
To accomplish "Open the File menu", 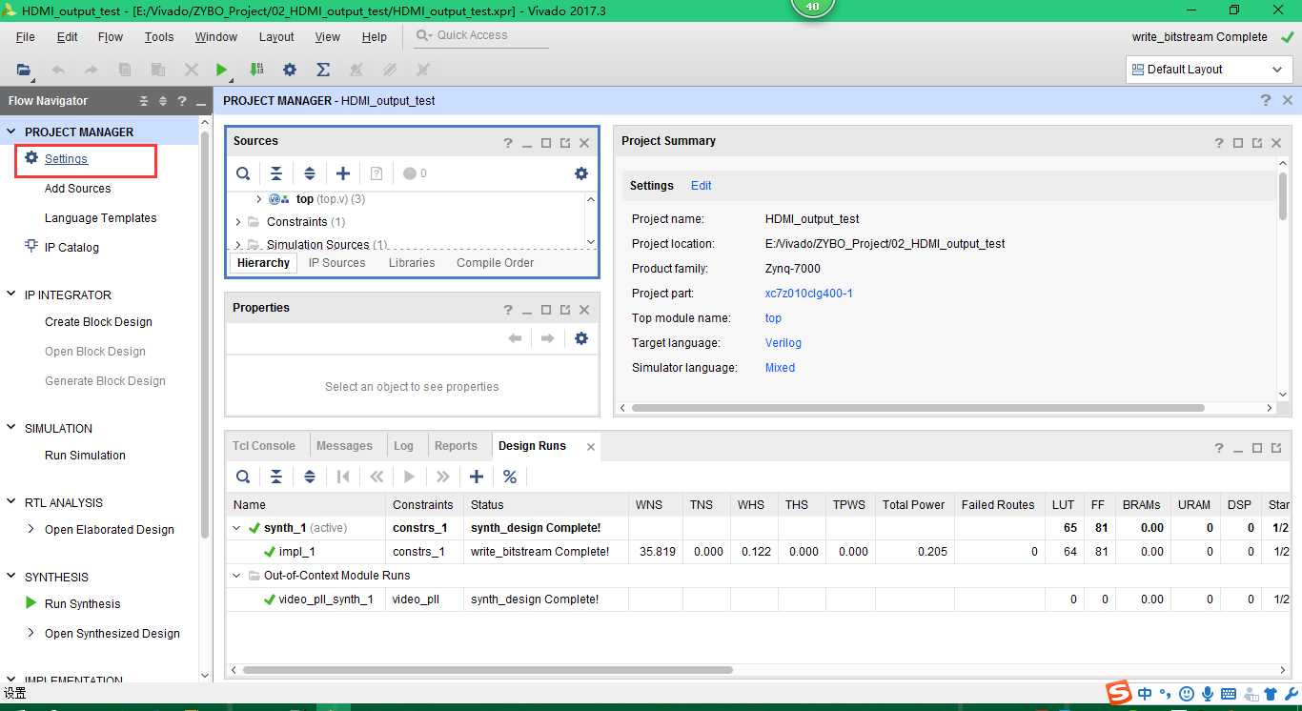I will [x=26, y=37].
